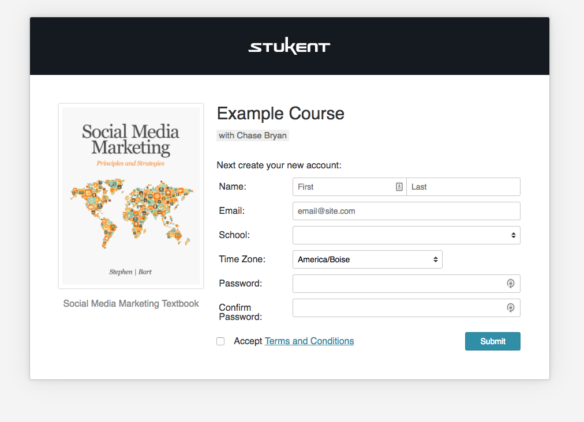Screen dimensions: 584x422
Task: Click the Social Media Marketing book cover
Action: [131, 196]
